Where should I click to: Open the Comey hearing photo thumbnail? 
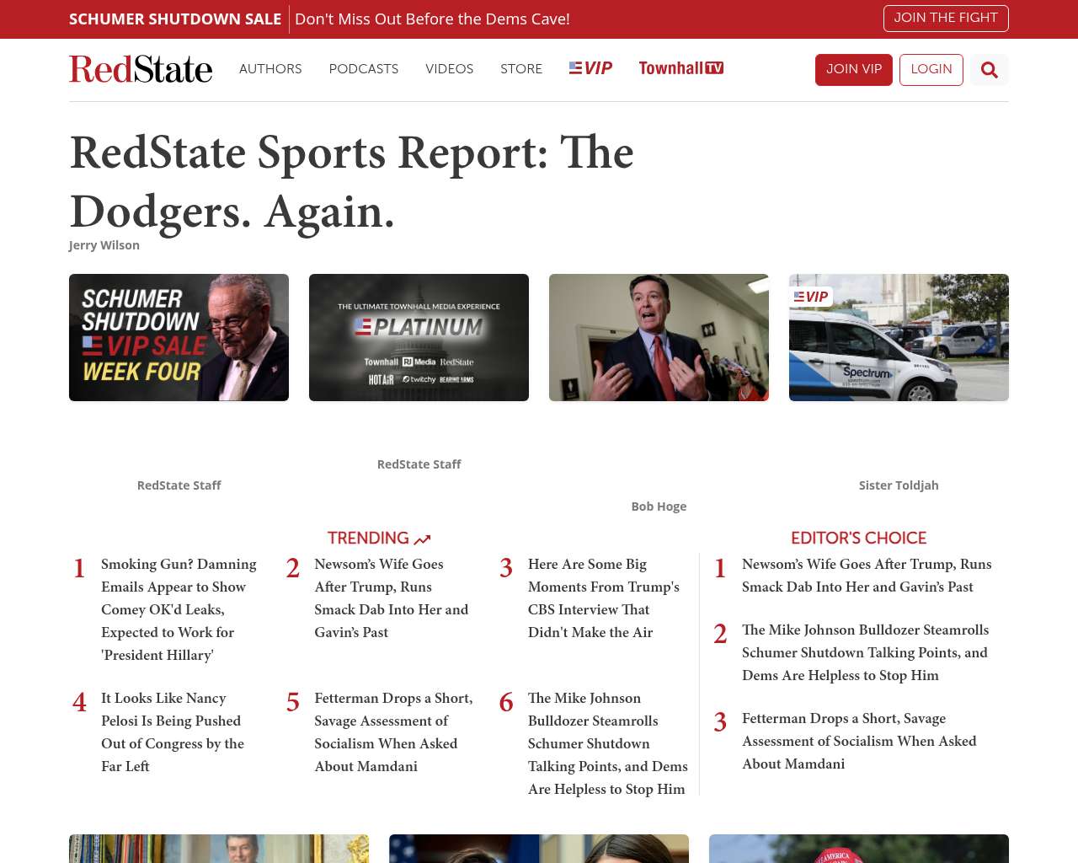point(659,337)
